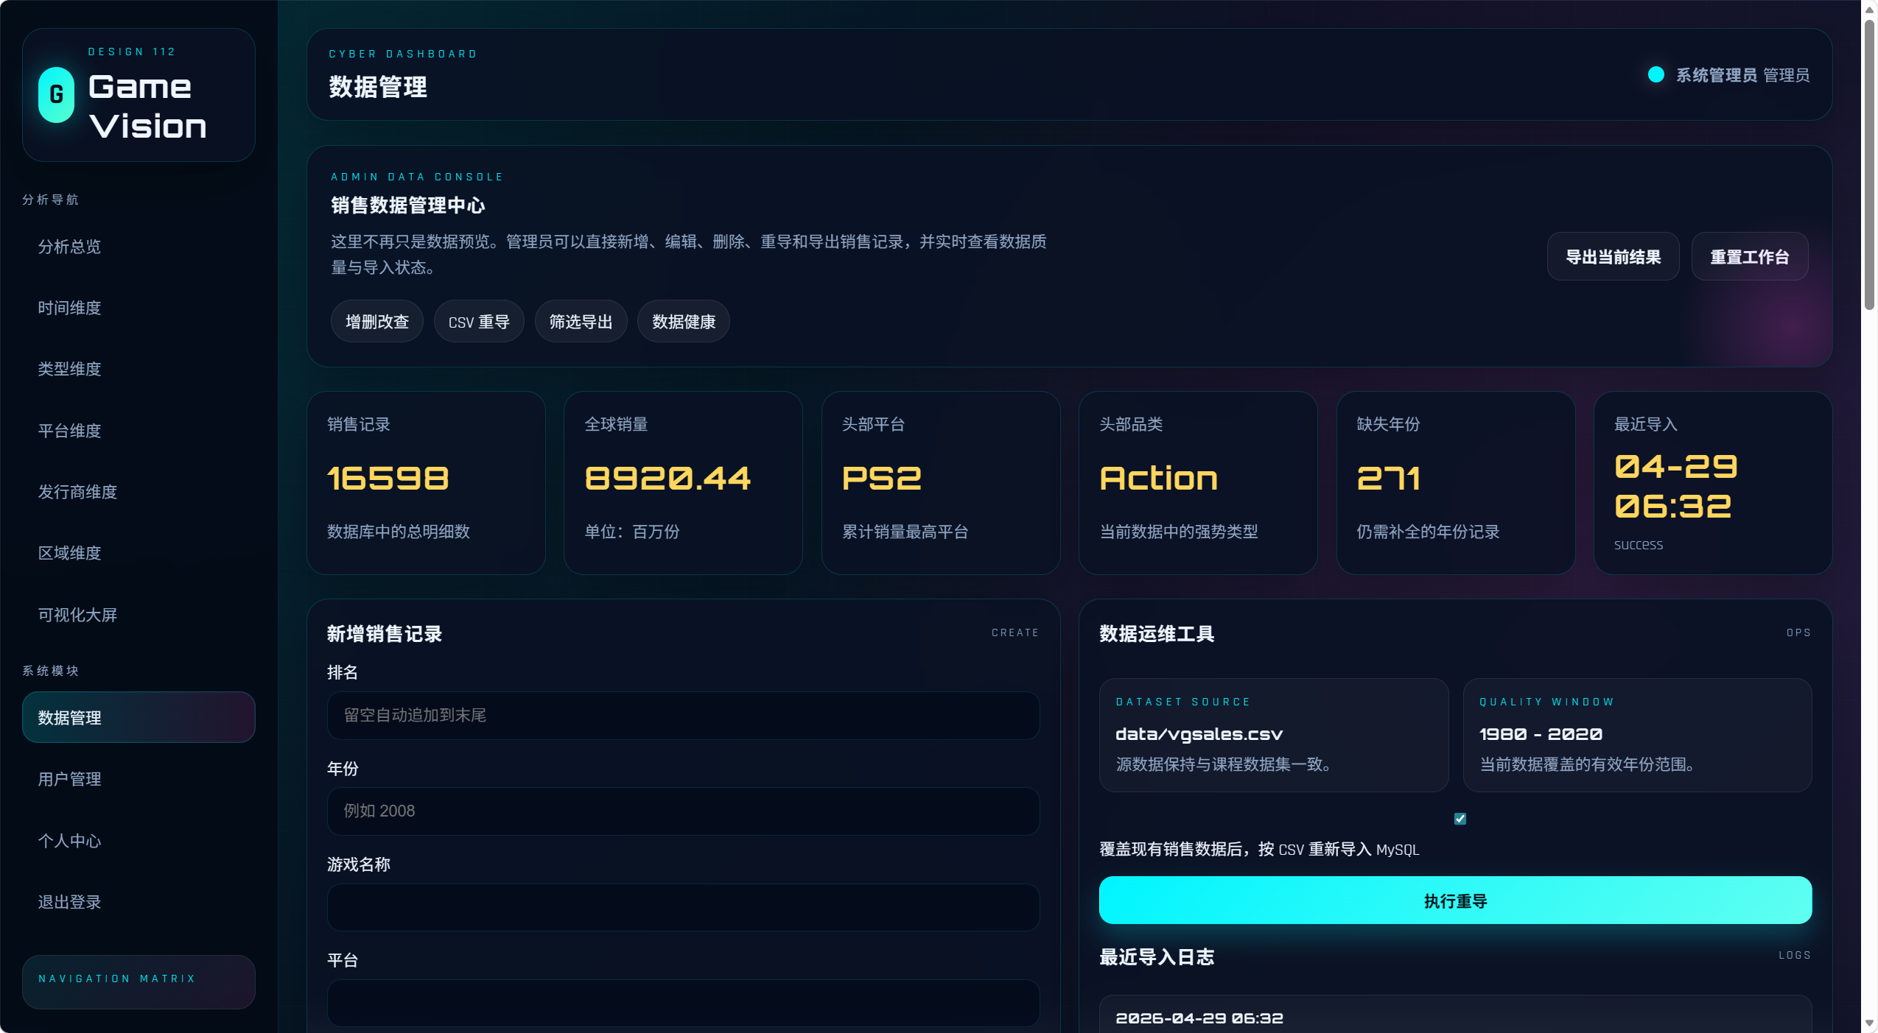Image resolution: width=1878 pixels, height=1033 pixels.
Task: Toggle the overwrite sales data checkbox
Action: point(1460,819)
